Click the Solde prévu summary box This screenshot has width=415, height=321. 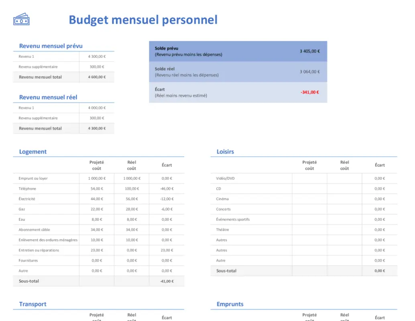pos(238,51)
